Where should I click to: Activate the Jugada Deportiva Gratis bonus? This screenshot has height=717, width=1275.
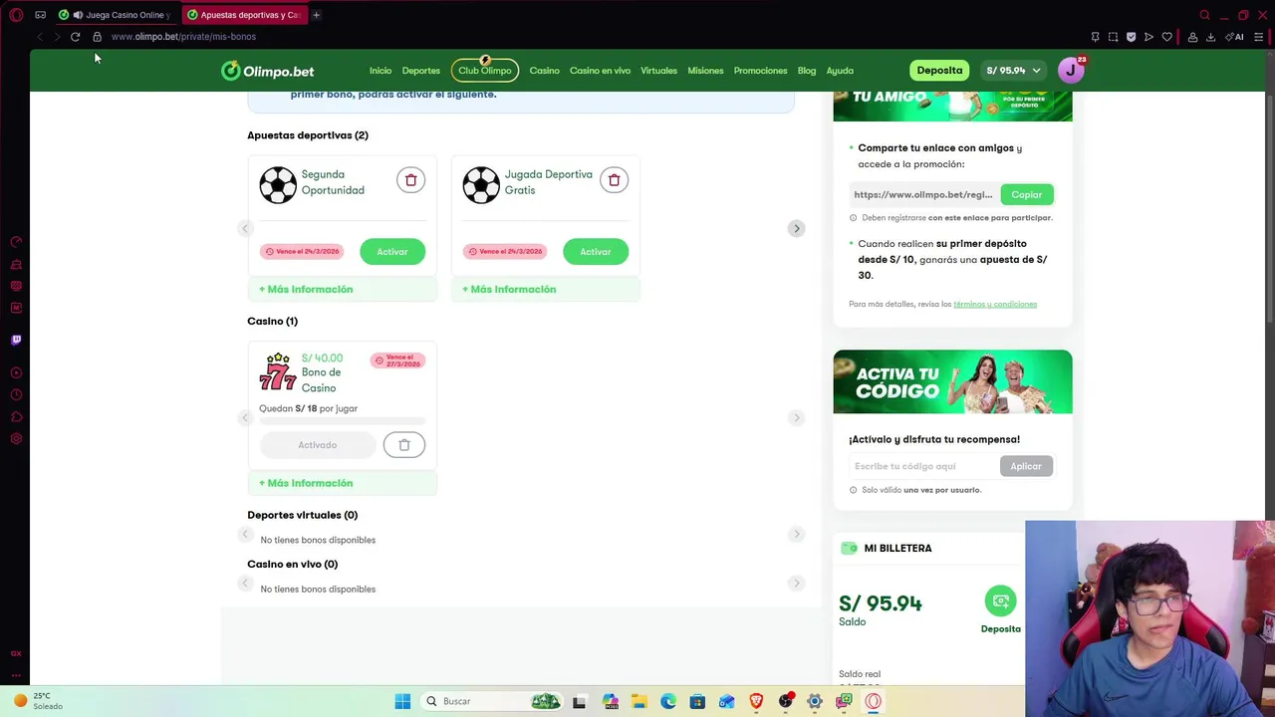point(596,252)
